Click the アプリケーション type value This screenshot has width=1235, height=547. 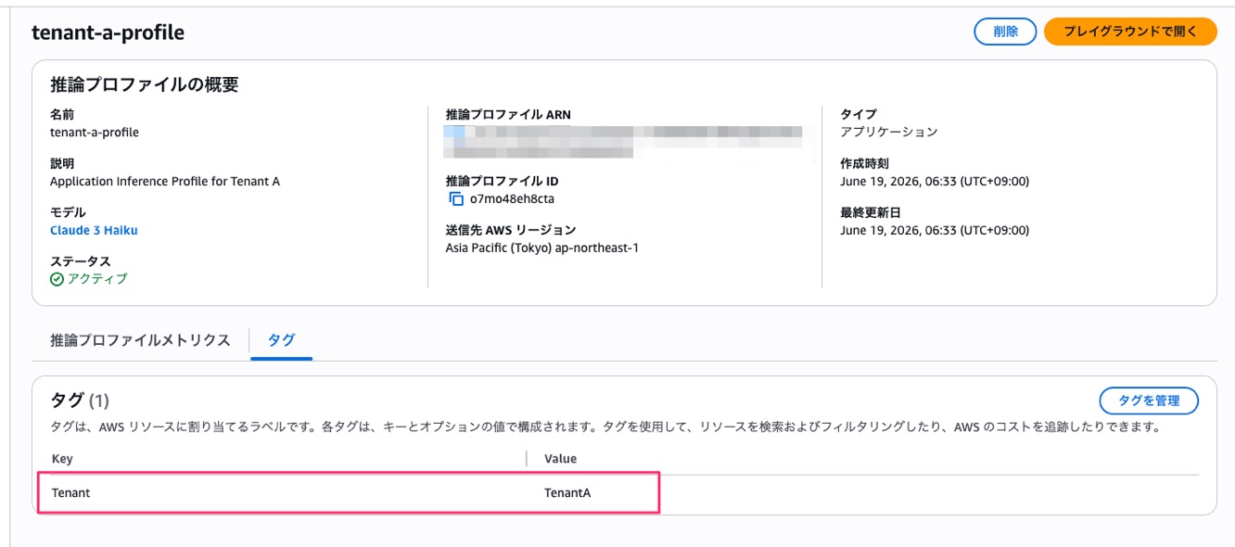click(889, 132)
